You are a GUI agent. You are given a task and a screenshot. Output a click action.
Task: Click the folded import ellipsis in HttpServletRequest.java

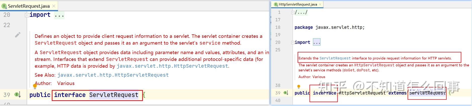[317, 42]
